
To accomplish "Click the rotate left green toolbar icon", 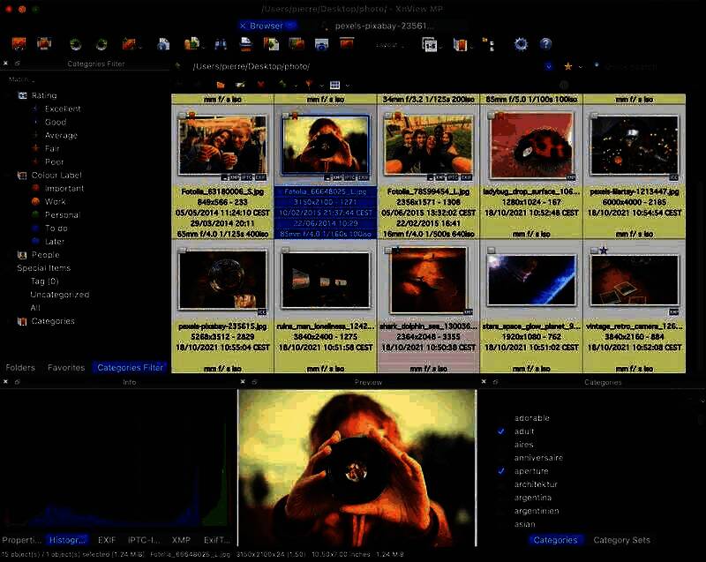I will (x=75, y=43).
